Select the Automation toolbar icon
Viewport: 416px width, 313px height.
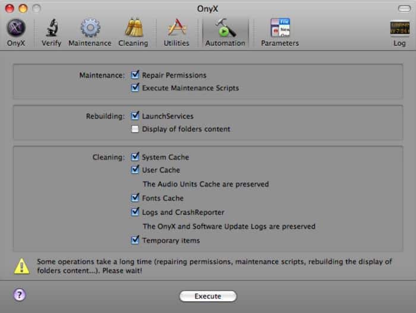(225, 29)
